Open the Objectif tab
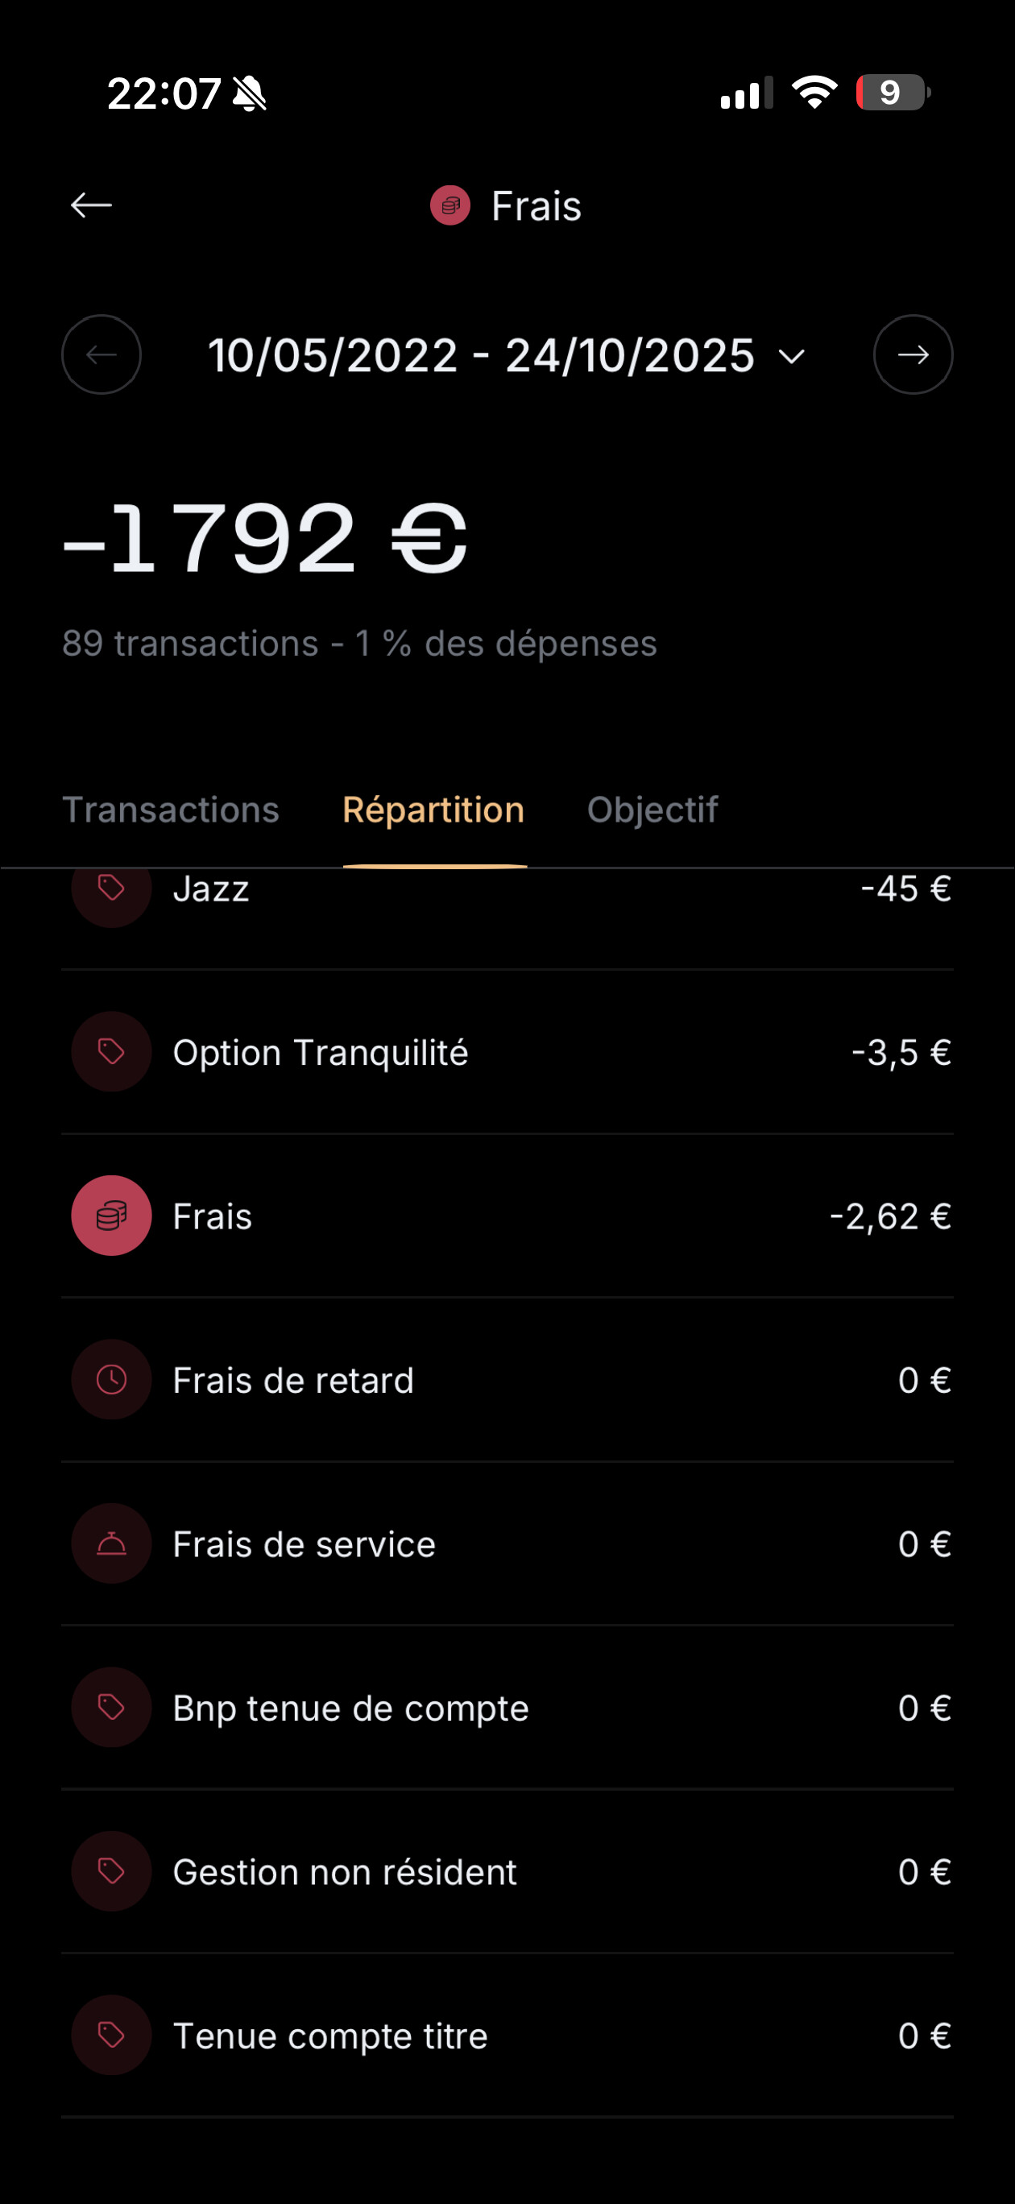 click(x=652, y=810)
